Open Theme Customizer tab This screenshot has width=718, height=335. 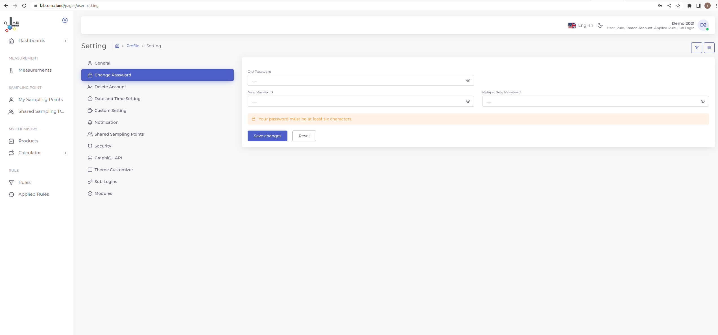pyautogui.click(x=157, y=170)
